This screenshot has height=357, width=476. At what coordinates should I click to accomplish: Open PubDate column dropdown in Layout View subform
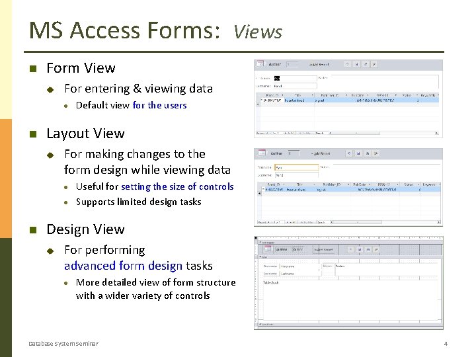[x=370, y=184]
